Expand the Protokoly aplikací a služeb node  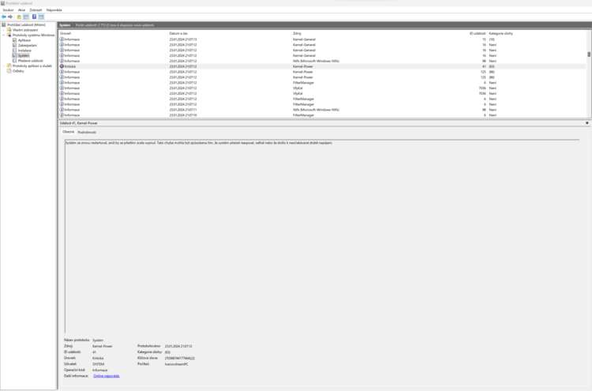(4, 66)
